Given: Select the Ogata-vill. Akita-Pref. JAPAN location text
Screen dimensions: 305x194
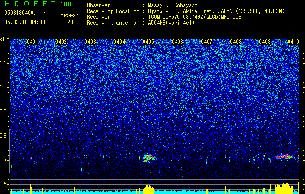Looking at the screenshot, I should pyautogui.click(x=216, y=11).
